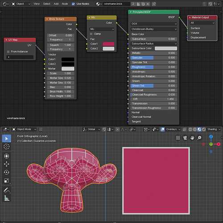
Task: Click the material browse sphere icon
Action: click(99, 4)
